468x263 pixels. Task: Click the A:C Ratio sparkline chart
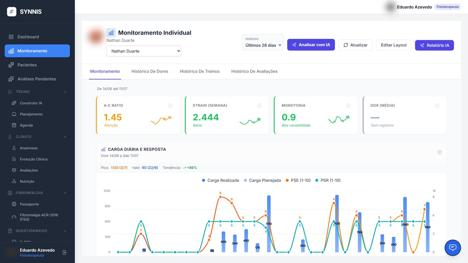pyautogui.click(x=161, y=120)
